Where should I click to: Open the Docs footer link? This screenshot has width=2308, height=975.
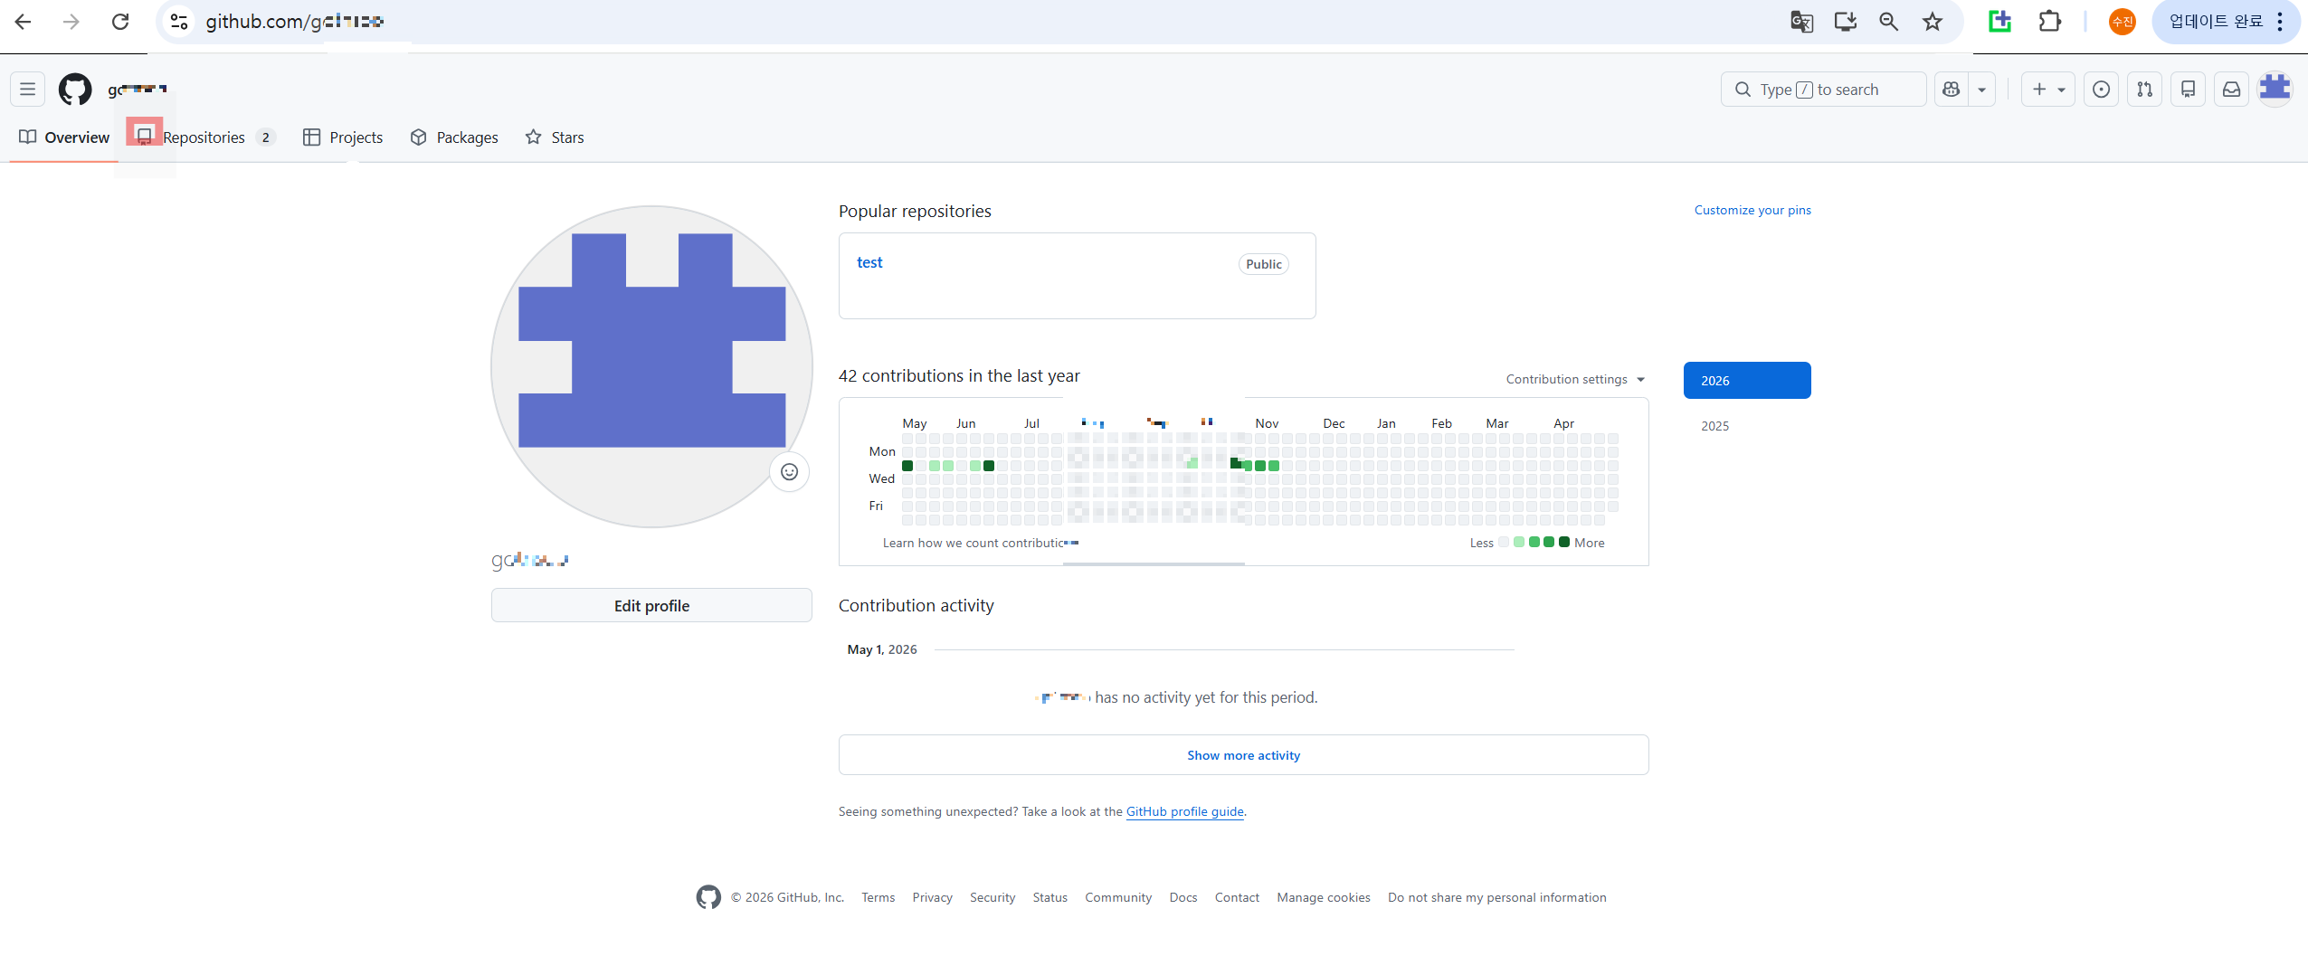point(1183,897)
